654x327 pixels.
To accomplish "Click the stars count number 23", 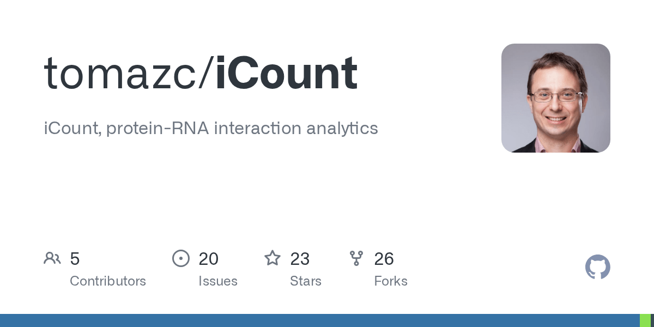I will pyautogui.click(x=300, y=259).
